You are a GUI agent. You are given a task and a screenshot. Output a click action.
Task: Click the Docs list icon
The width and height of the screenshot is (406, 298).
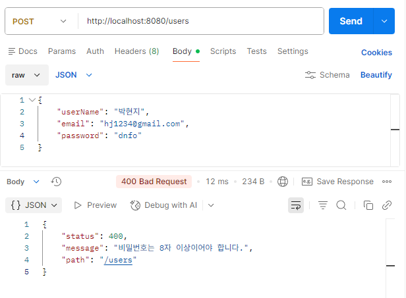[x=12, y=51]
